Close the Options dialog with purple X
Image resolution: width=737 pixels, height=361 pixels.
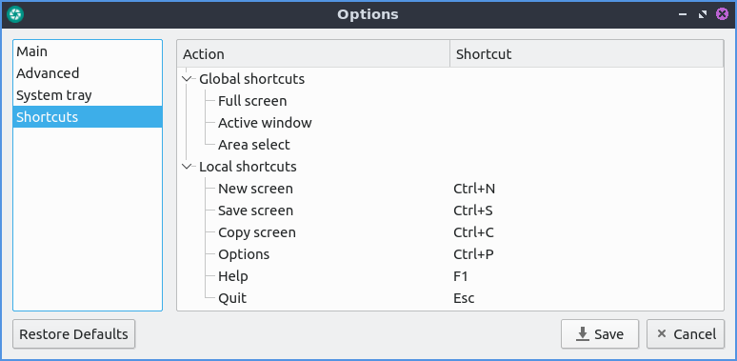click(x=722, y=14)
